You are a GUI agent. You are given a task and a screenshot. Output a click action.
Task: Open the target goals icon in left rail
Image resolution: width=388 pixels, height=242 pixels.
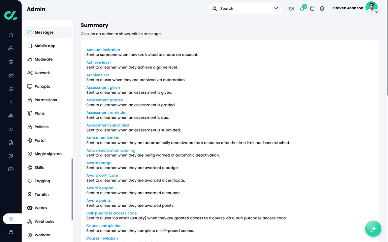tap(11, 62)
